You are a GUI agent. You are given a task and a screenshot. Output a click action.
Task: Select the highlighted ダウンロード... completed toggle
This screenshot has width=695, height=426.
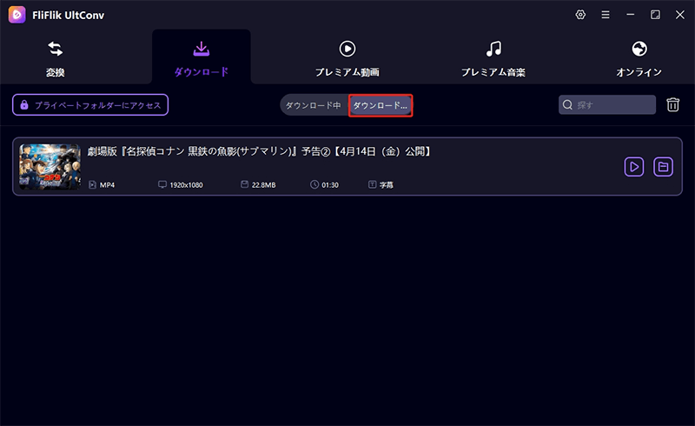pos(380,105)
